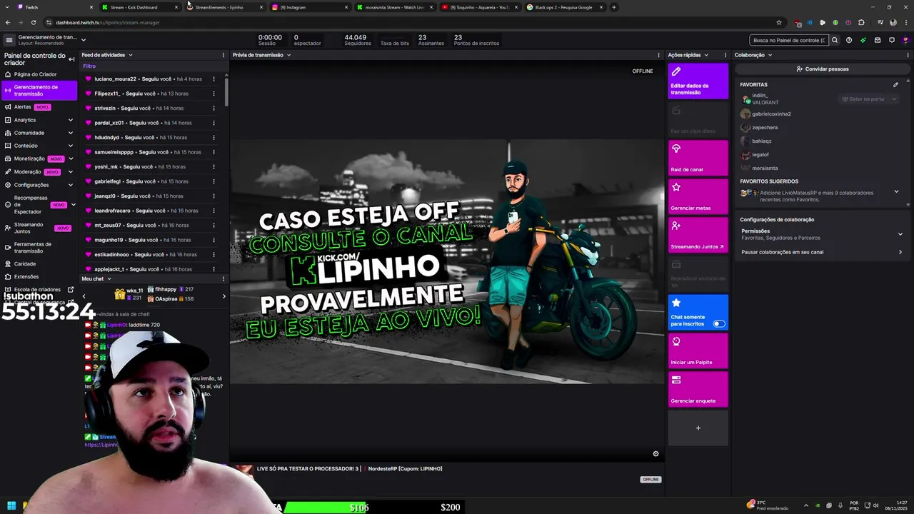
Task: Add a new quick action tile
Action: coord(698,428)
